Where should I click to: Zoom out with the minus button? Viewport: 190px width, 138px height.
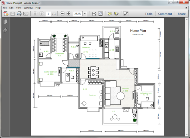point(62,14)
